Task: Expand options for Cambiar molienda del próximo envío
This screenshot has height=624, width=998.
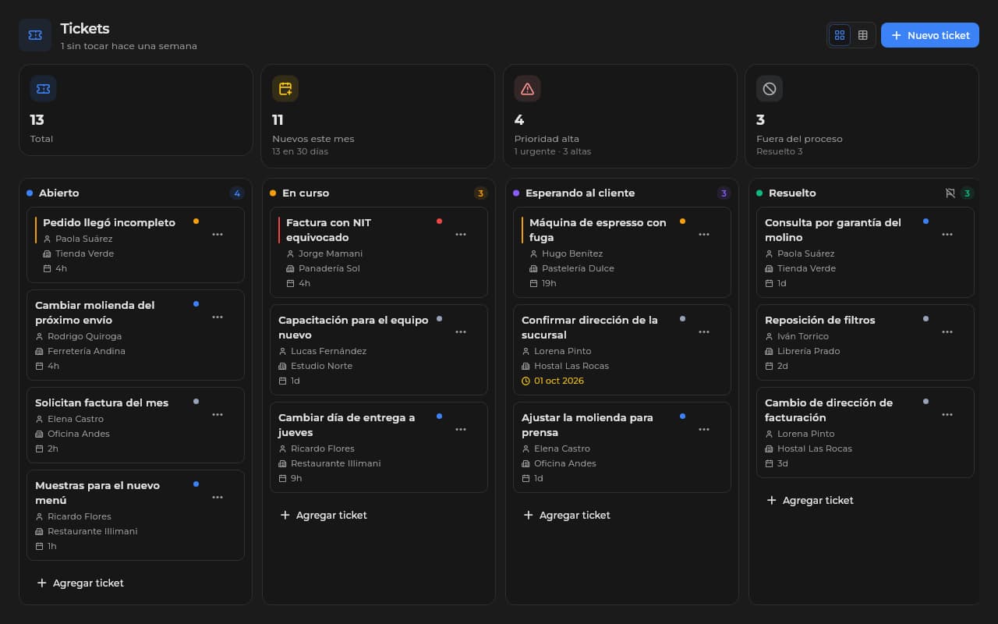Action: [218, 317]
